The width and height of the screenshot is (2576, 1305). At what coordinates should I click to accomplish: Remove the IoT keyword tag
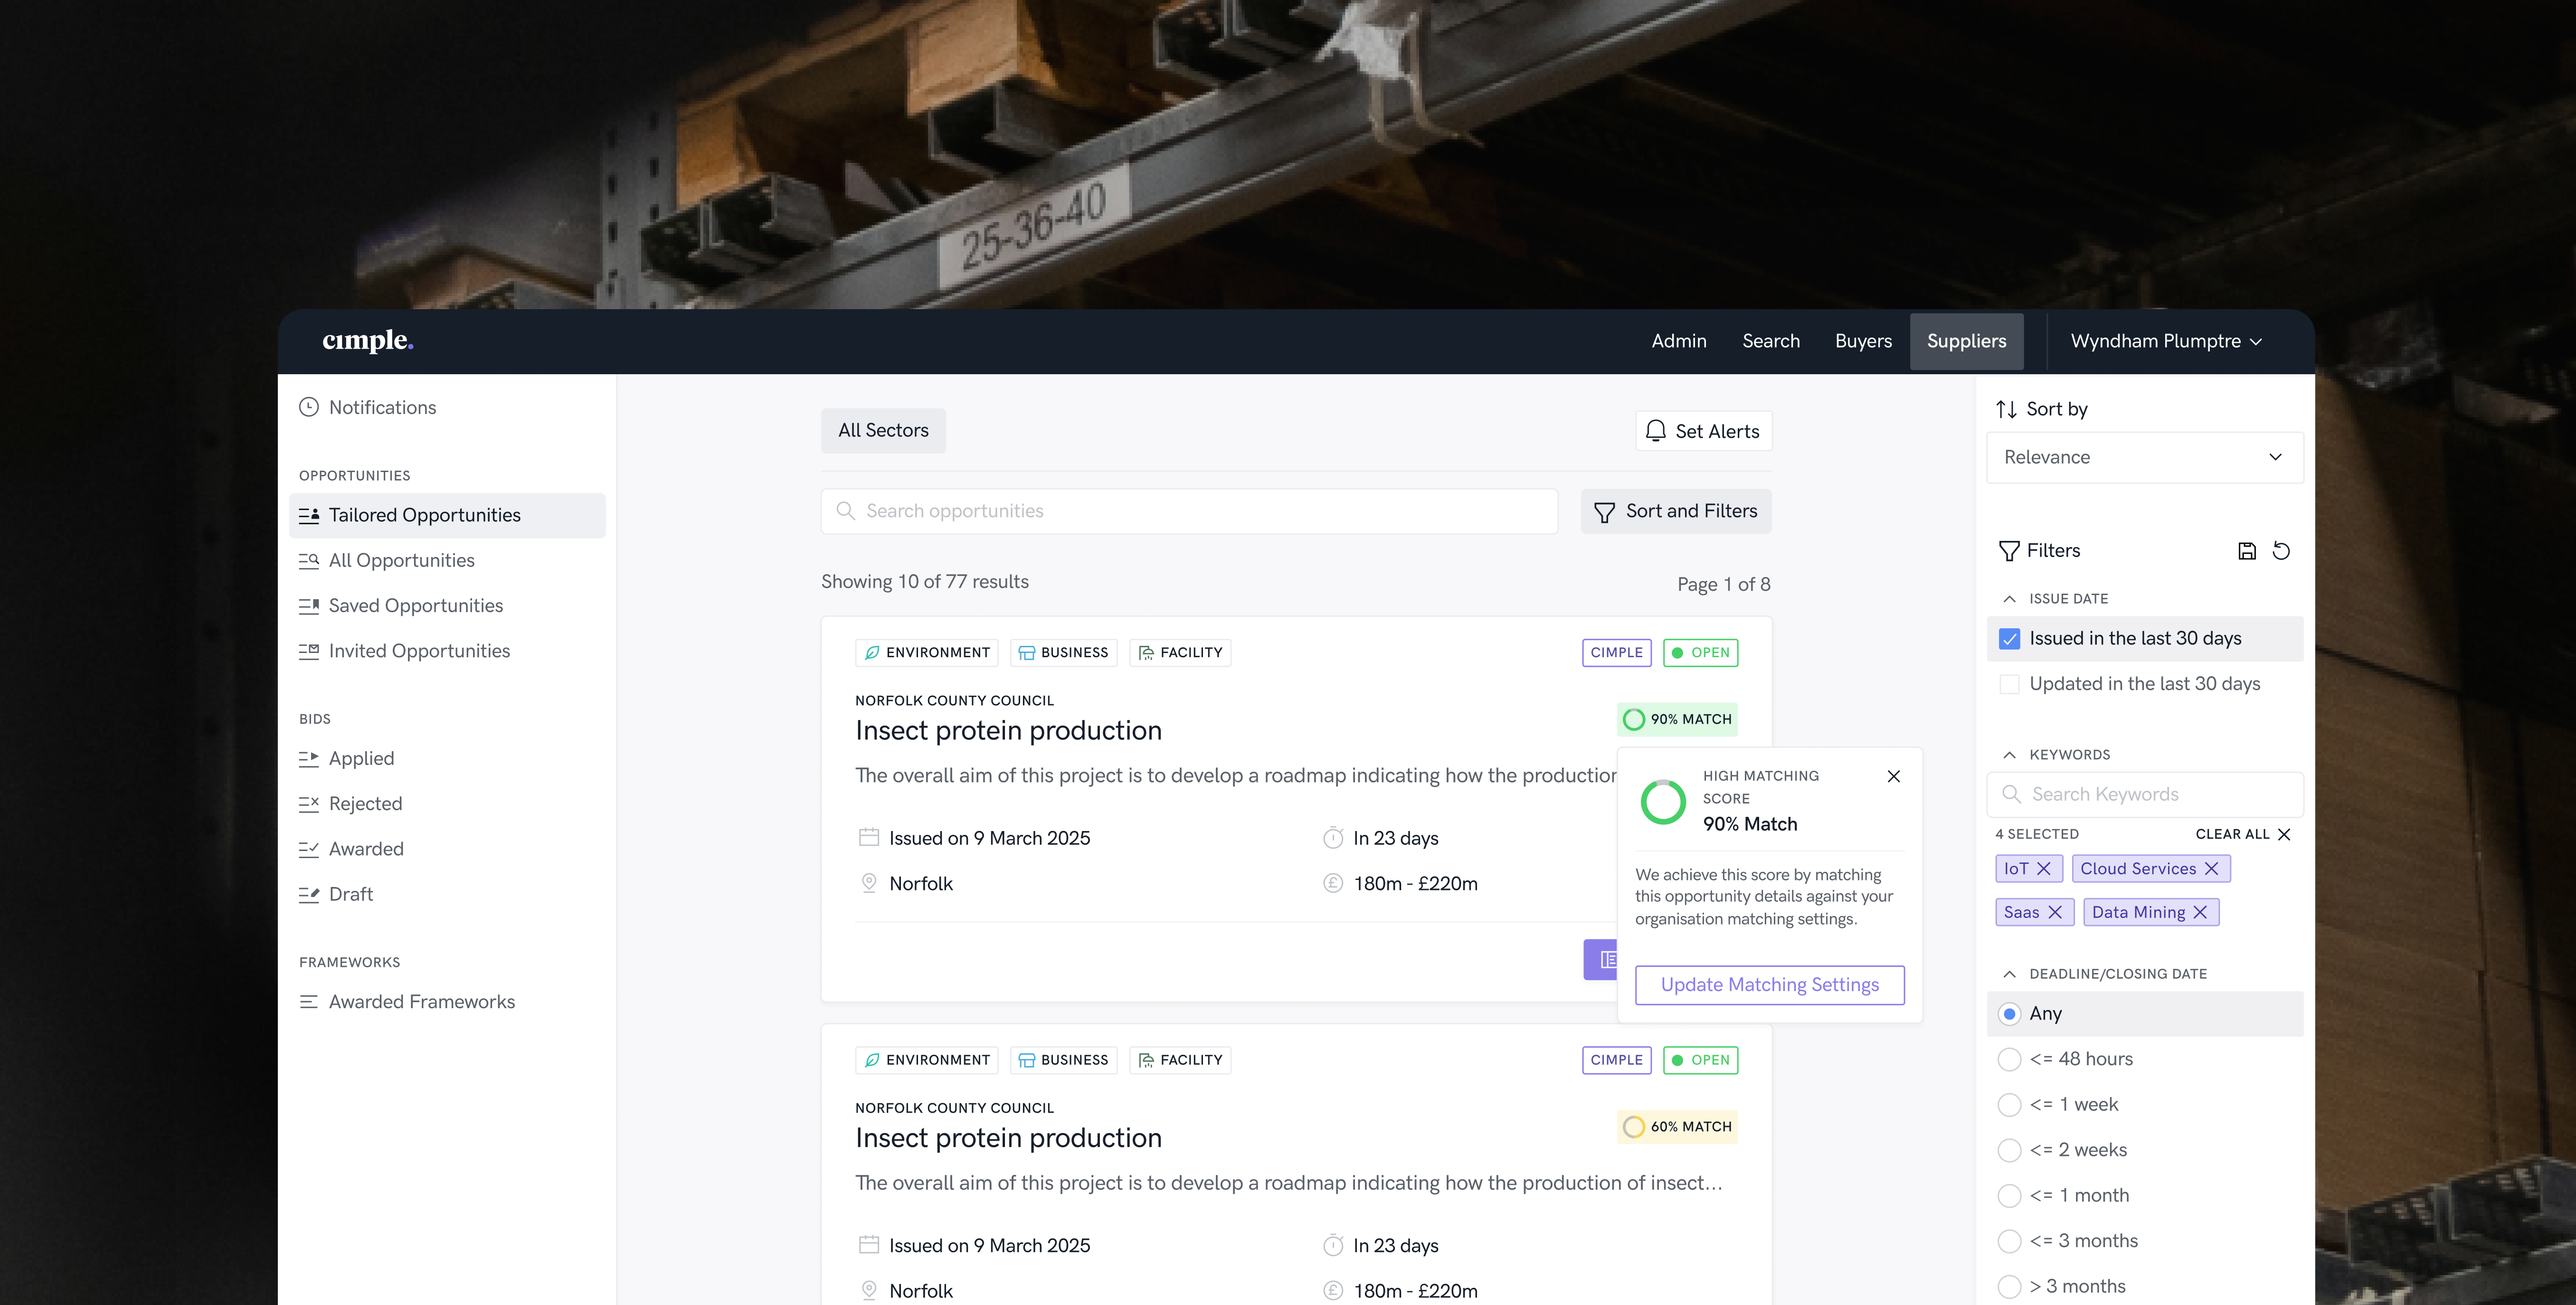(x=2044, y=869)
